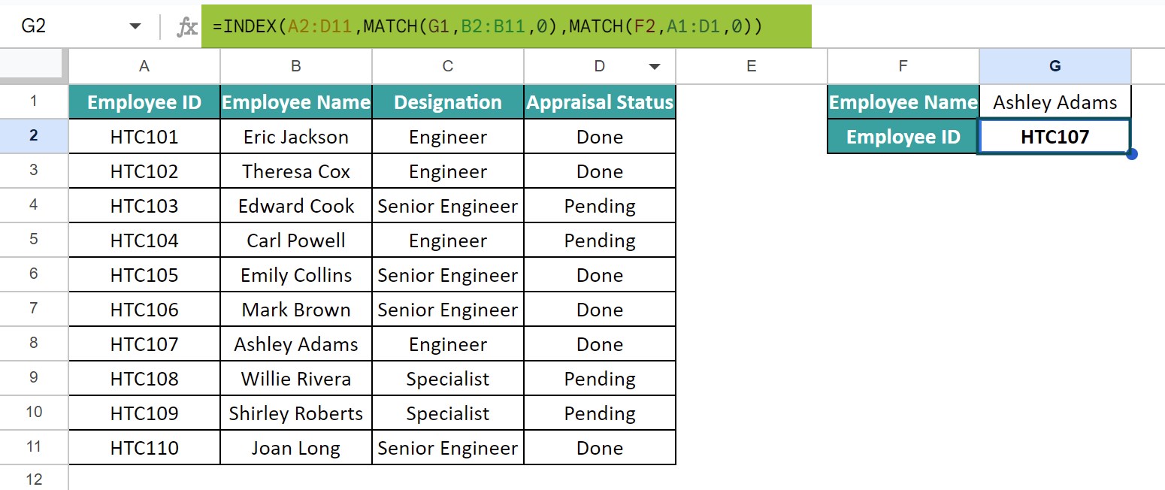
Task: Click inside the formula bar text
Action: (x=488, y=26)
